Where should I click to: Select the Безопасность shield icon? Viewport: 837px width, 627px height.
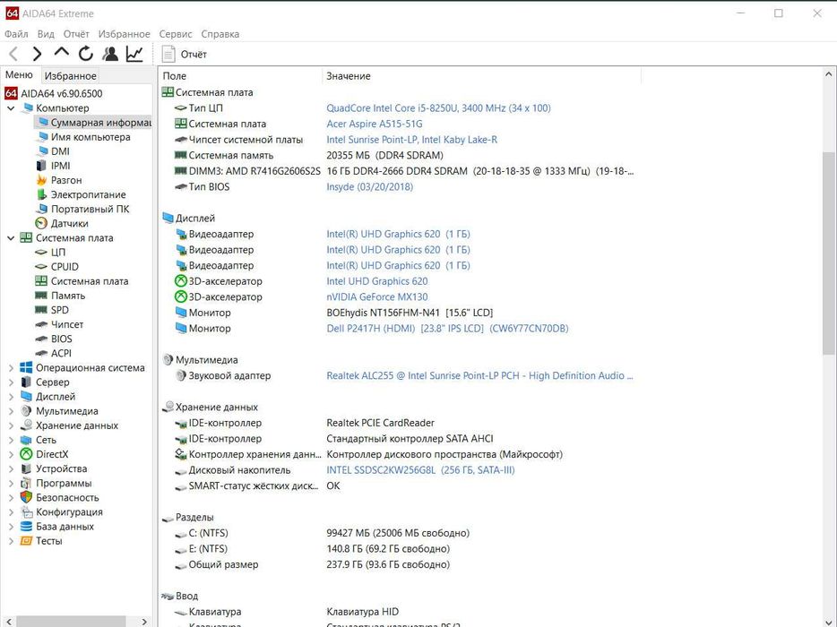coord(26,497)
